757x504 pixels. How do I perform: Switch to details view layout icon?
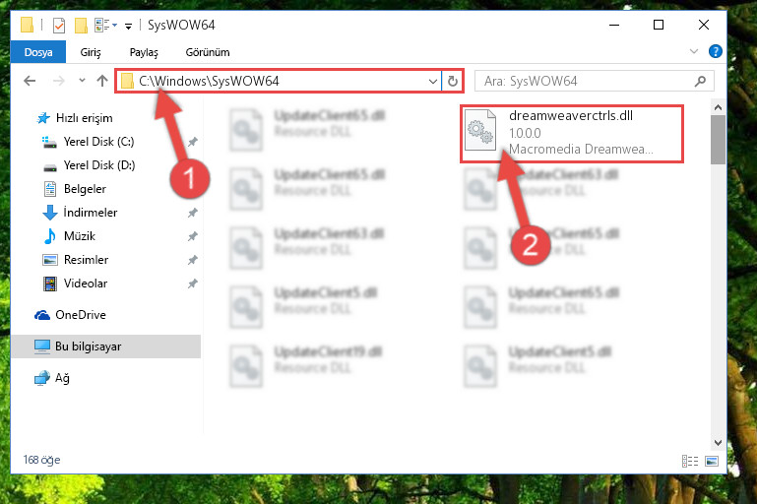[690, 461]
